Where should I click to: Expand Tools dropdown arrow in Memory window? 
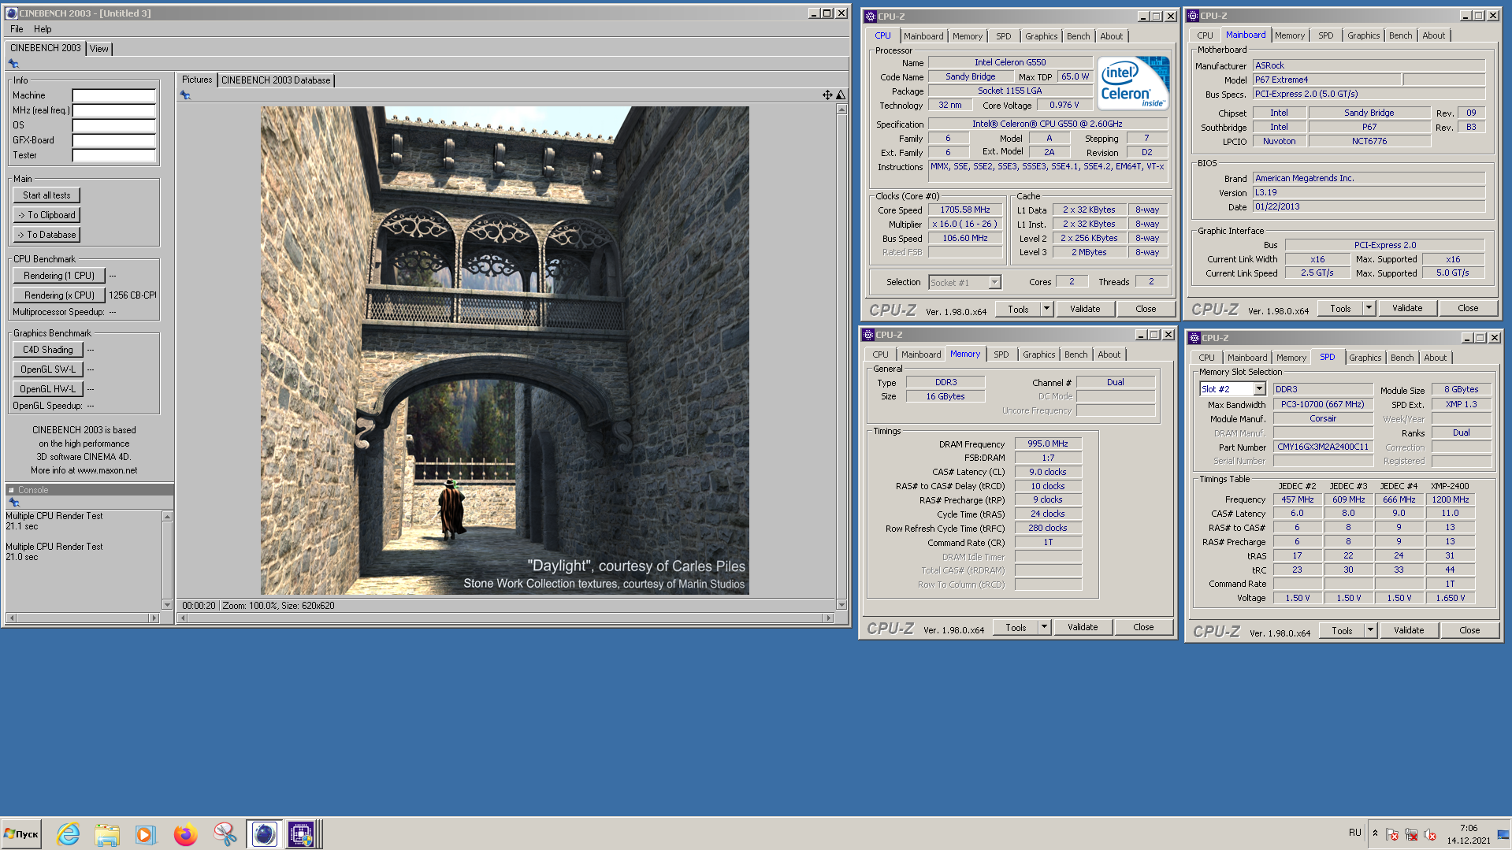[1044, 628]
